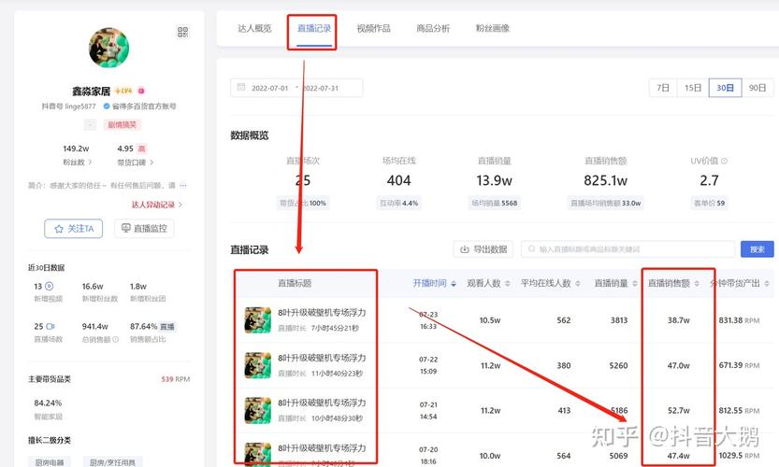The image size is (779, 467).
Task: Click the UV价值 help info icon
Action: (x=725, y=161)
